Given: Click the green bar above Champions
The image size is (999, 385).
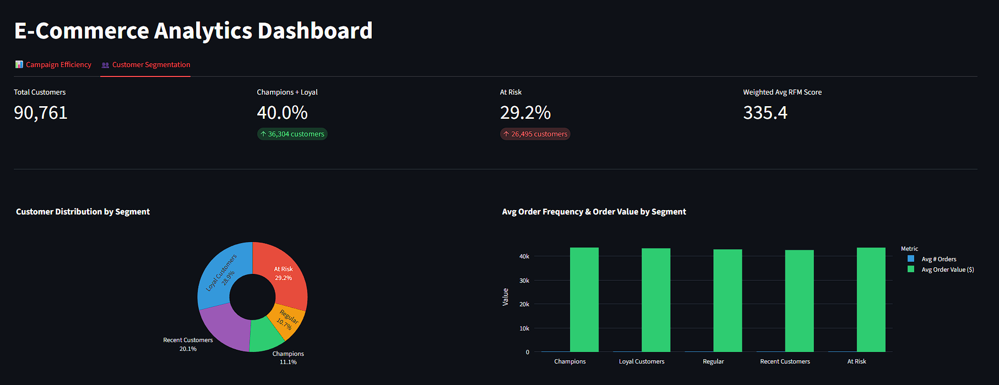Looking at the screenshot, I should point(584,300).
